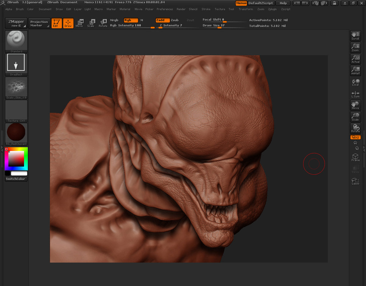Click the Scroll canvas icon
The width and height of the screenshot is (366, 286).
pyautogui.click(x=355, y=36)
